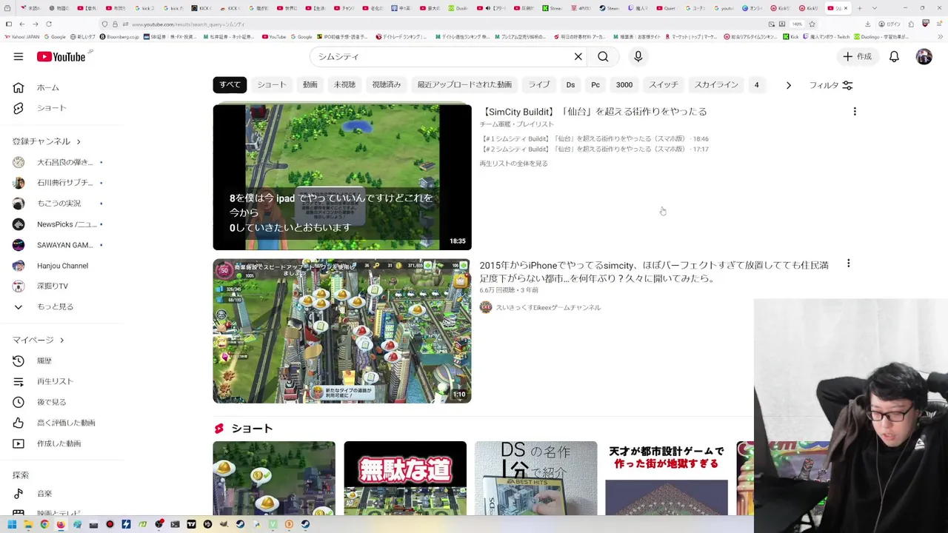Select the 未視聴 filter chip
This screenshot has height=533, width=948.
pos(344,84)
